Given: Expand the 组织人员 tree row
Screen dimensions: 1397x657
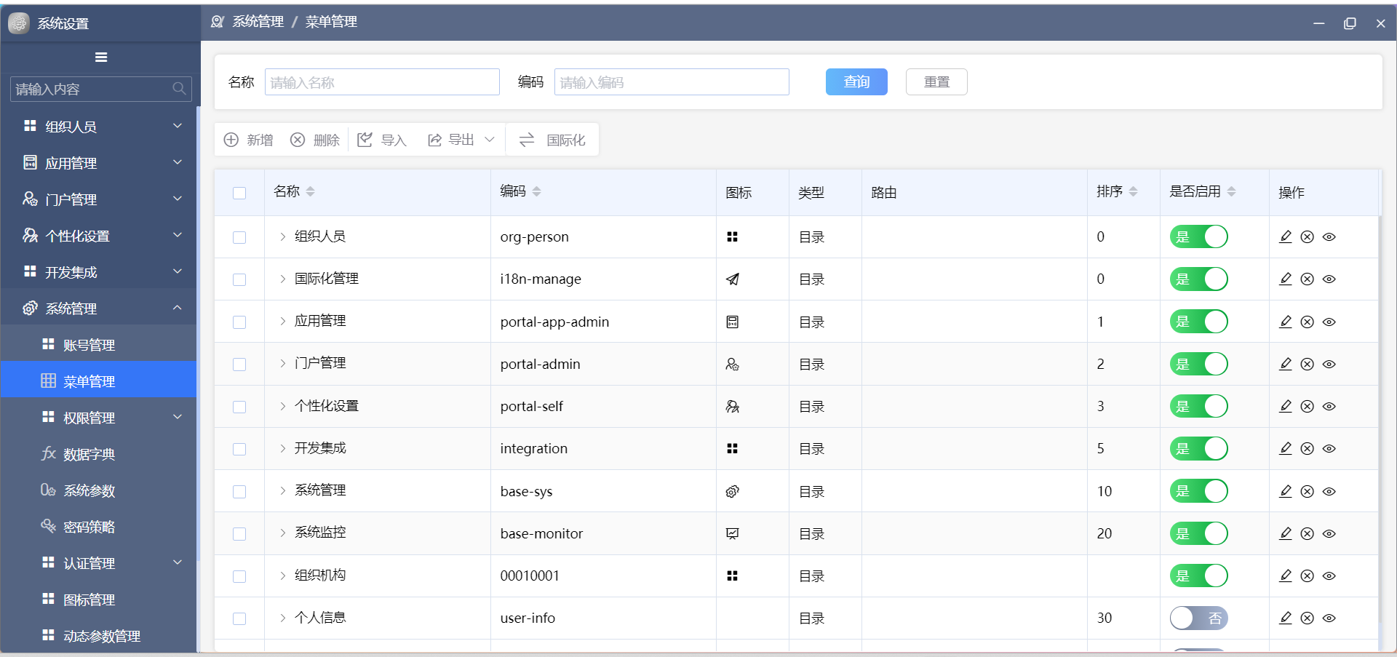Looking at the screenshot, I should 283,236.
